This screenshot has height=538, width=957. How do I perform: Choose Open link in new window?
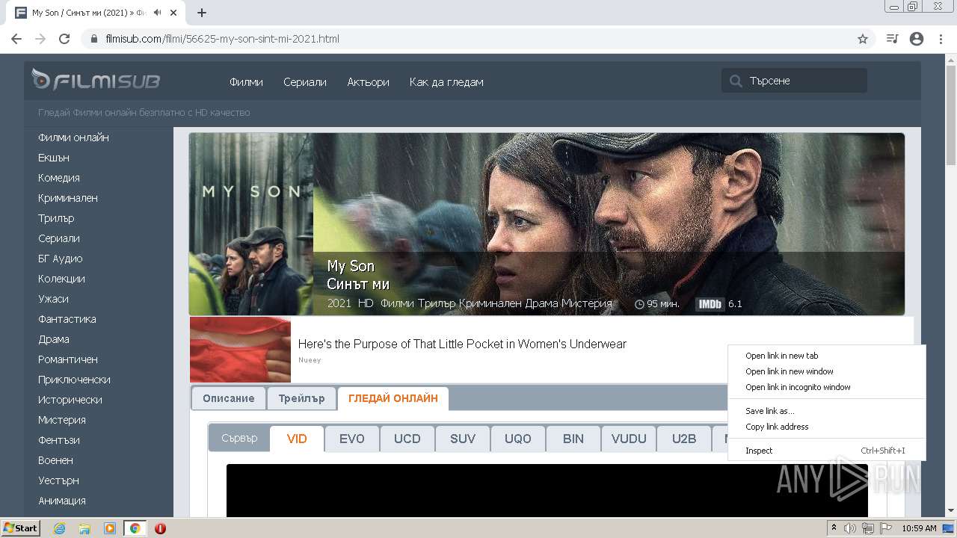click(x=827, y=371)
